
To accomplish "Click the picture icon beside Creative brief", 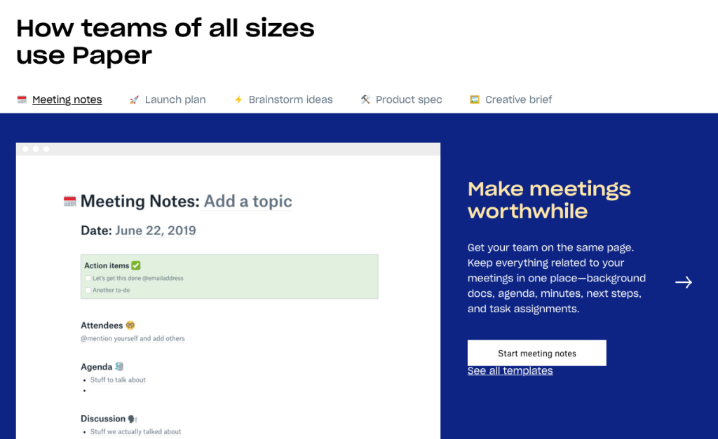I will (475, 100).
